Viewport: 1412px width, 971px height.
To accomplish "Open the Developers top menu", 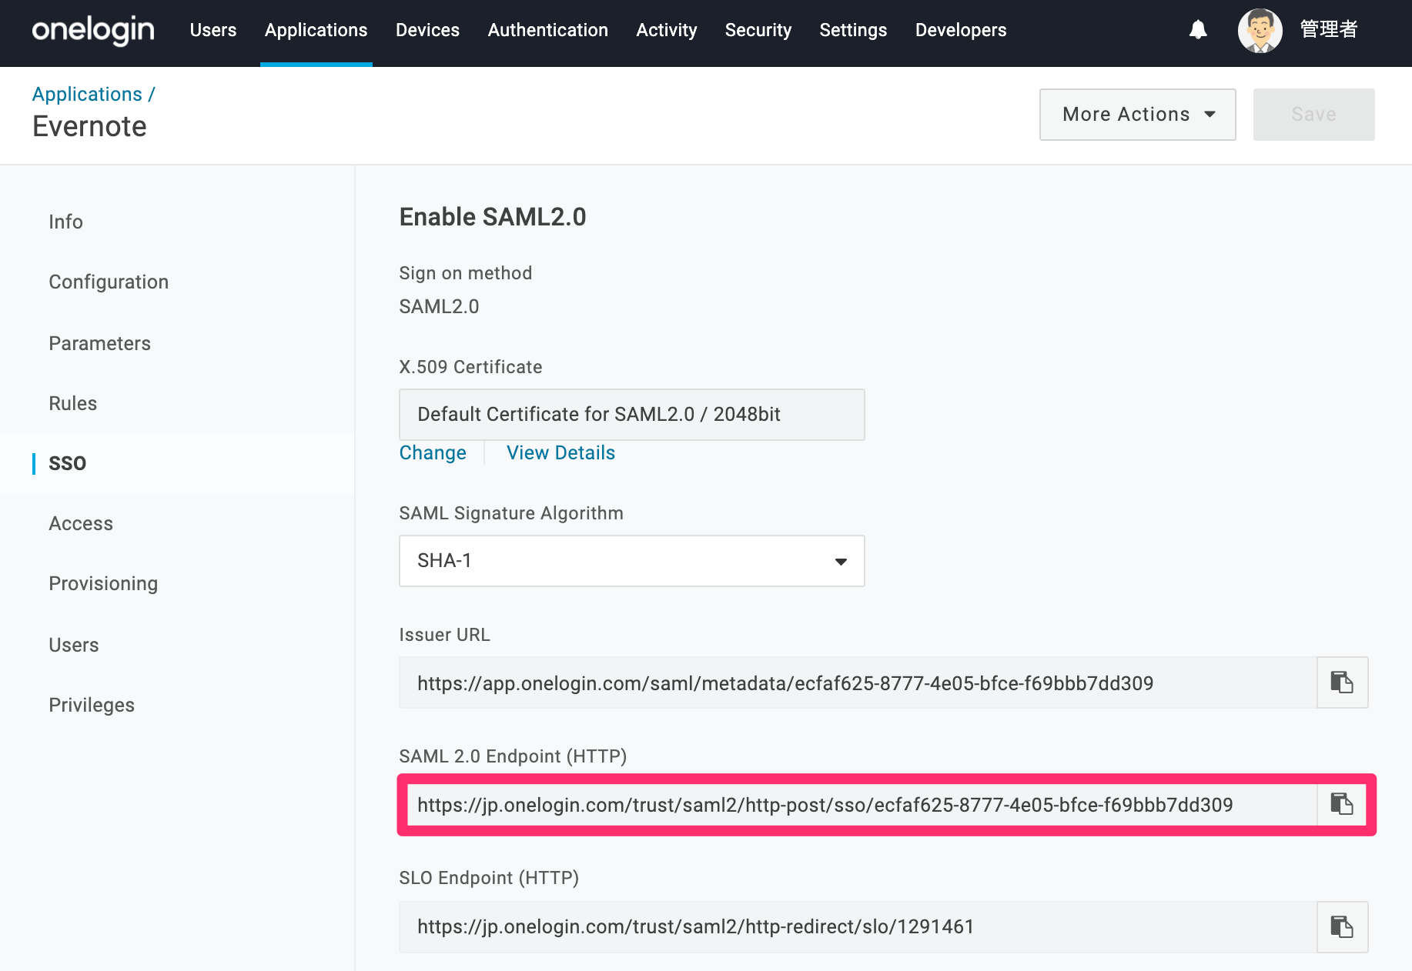I will click(x=961, y=30).
